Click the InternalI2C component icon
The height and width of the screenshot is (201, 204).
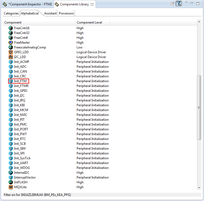pyautogui.click(x=11, y=172)
